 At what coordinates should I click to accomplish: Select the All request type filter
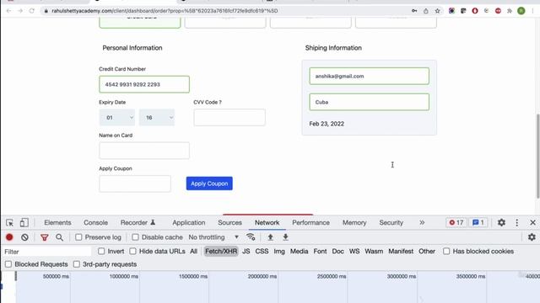pyautogui.click(x=193, y=251)
